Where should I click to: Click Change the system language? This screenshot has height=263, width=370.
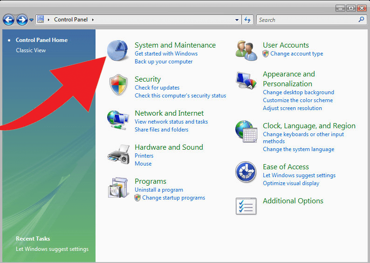299,149
